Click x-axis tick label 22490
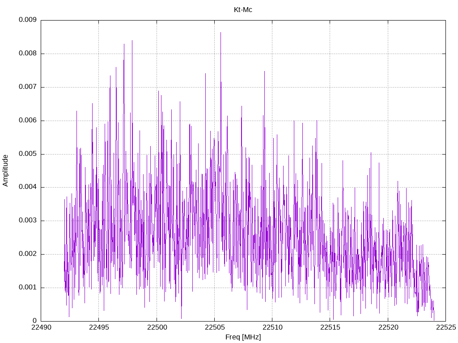 (x=41, y=327)
